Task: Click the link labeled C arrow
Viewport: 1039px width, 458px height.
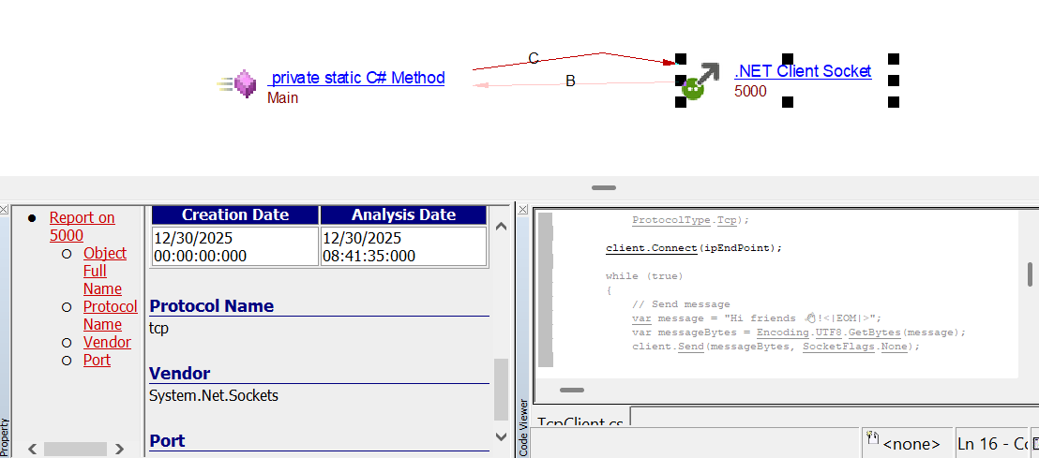Action: click(534, 59)
